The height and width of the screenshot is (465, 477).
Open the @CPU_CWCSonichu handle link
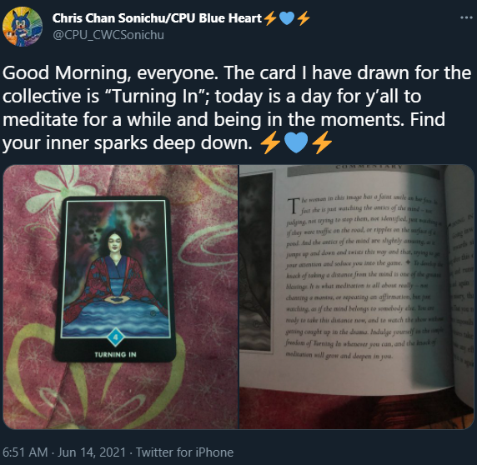(x=108, y=35)
